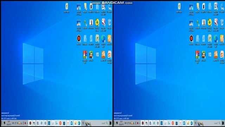Open the system clock in right copy taskbar

pyautogui.click(x=121, y=123)
